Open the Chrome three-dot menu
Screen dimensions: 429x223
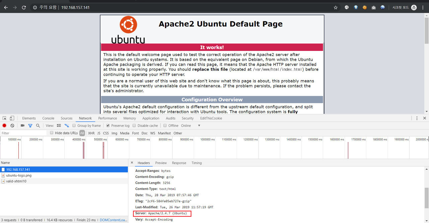click(423, 7)
